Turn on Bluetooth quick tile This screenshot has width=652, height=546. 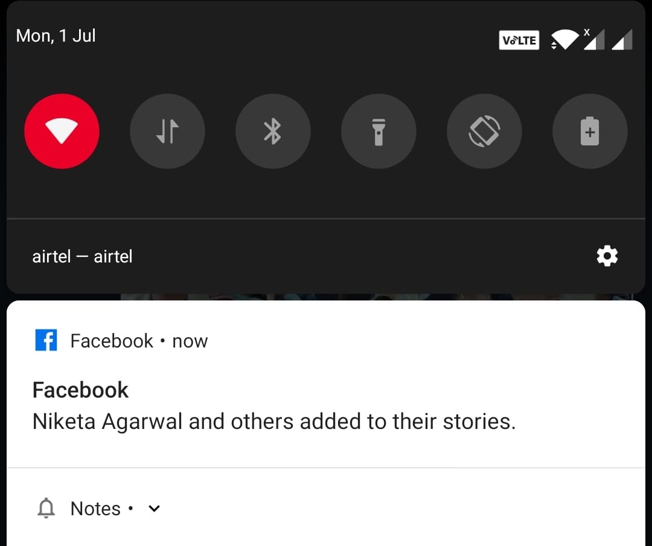coord(273,131)
